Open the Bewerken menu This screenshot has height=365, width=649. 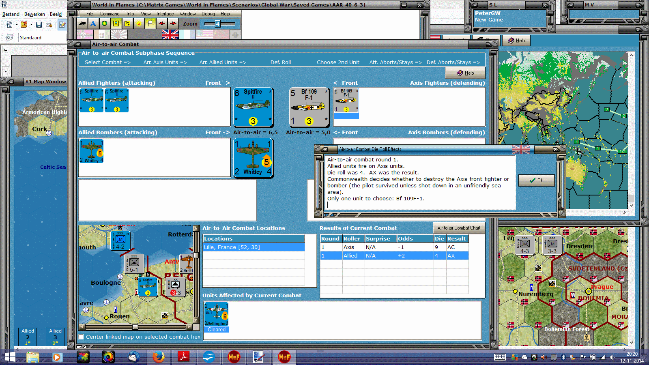tap(34, 14)
